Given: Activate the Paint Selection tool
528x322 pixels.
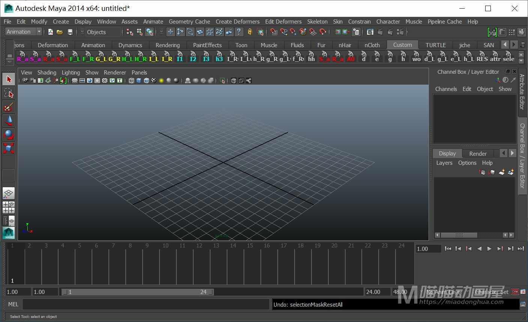Looking at the screenshot, I should 8,107.
